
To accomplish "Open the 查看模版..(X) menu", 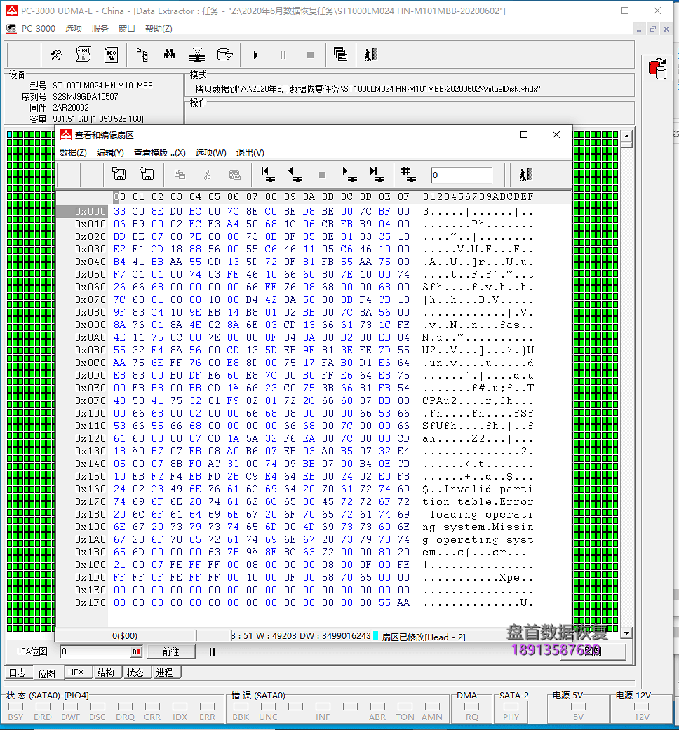I will point(160,153).
